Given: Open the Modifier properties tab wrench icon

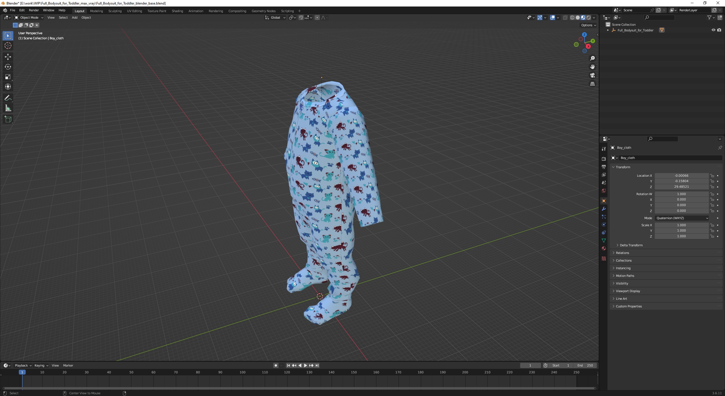Looking at the screenshot, I should pyautogui.click(x=604, y=209).
